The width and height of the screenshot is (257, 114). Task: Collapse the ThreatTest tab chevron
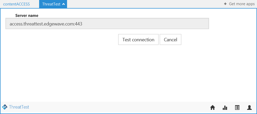pos(64,4)
